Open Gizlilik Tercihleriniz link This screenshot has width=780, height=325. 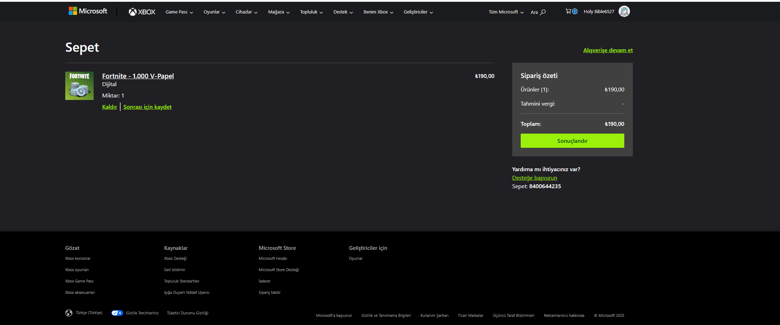(142, 313)
